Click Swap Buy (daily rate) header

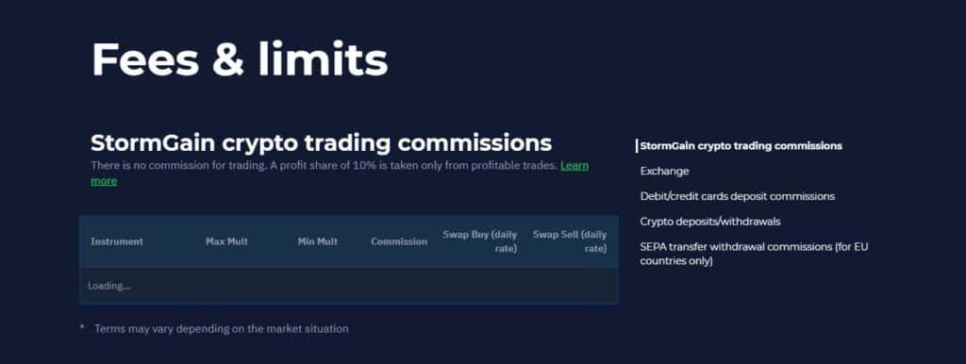point(479,241)
